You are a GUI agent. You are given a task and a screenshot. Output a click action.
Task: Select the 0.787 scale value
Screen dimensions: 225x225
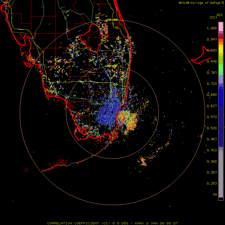pyautogui.click(x=212, y=72)
